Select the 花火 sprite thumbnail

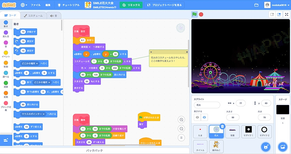click(216, 132)
